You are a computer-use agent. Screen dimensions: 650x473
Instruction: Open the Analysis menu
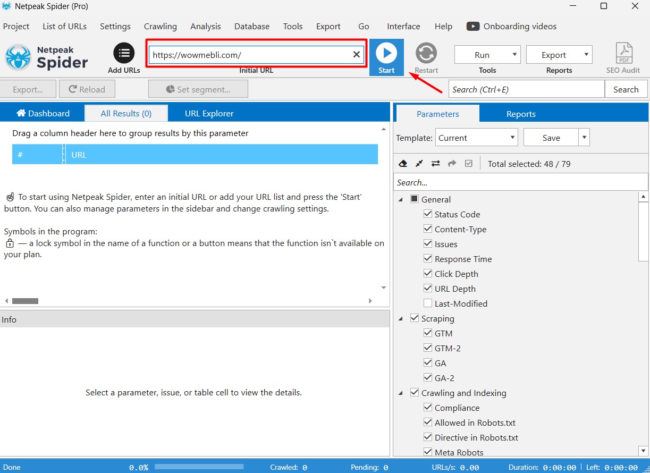click(206, 26)
